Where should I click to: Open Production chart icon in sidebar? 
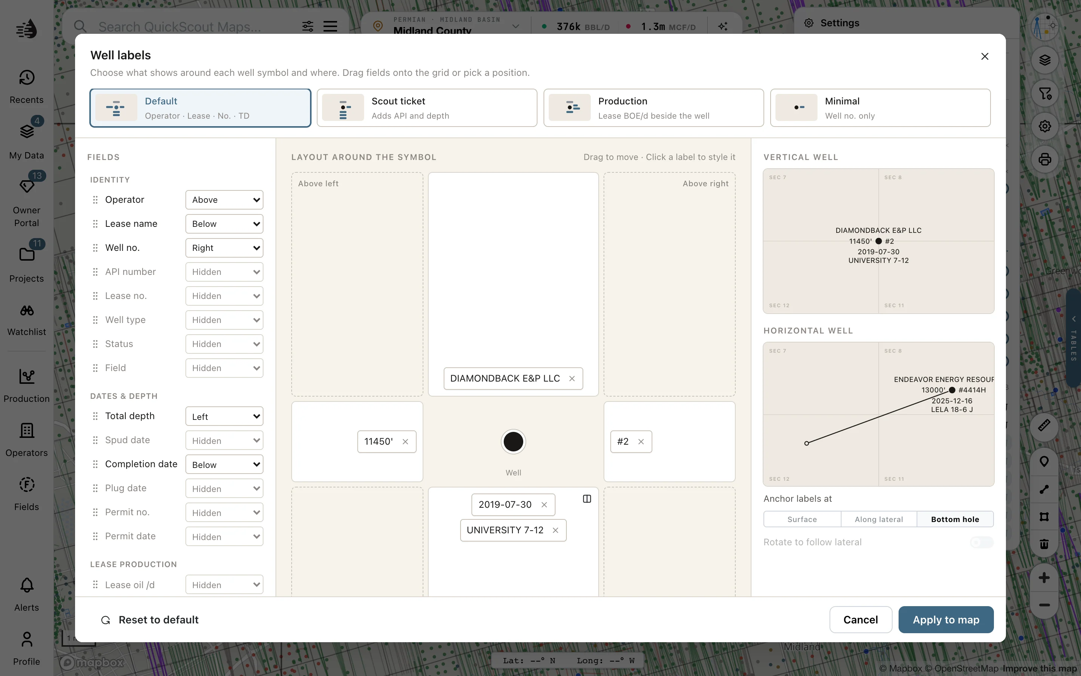[27, 376]
